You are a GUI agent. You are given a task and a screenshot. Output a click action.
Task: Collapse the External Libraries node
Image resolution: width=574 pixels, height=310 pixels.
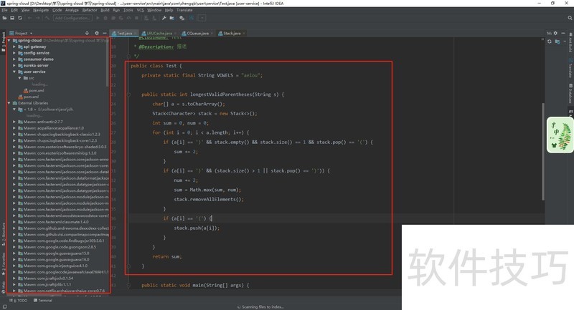pyautogui.click(x=9, y=103)
